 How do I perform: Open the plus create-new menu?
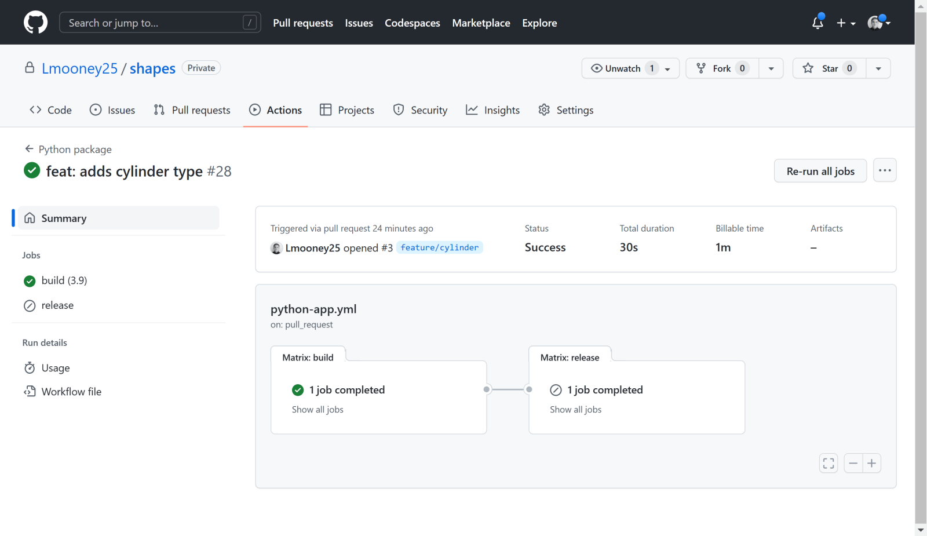click(x=846, y=23)
